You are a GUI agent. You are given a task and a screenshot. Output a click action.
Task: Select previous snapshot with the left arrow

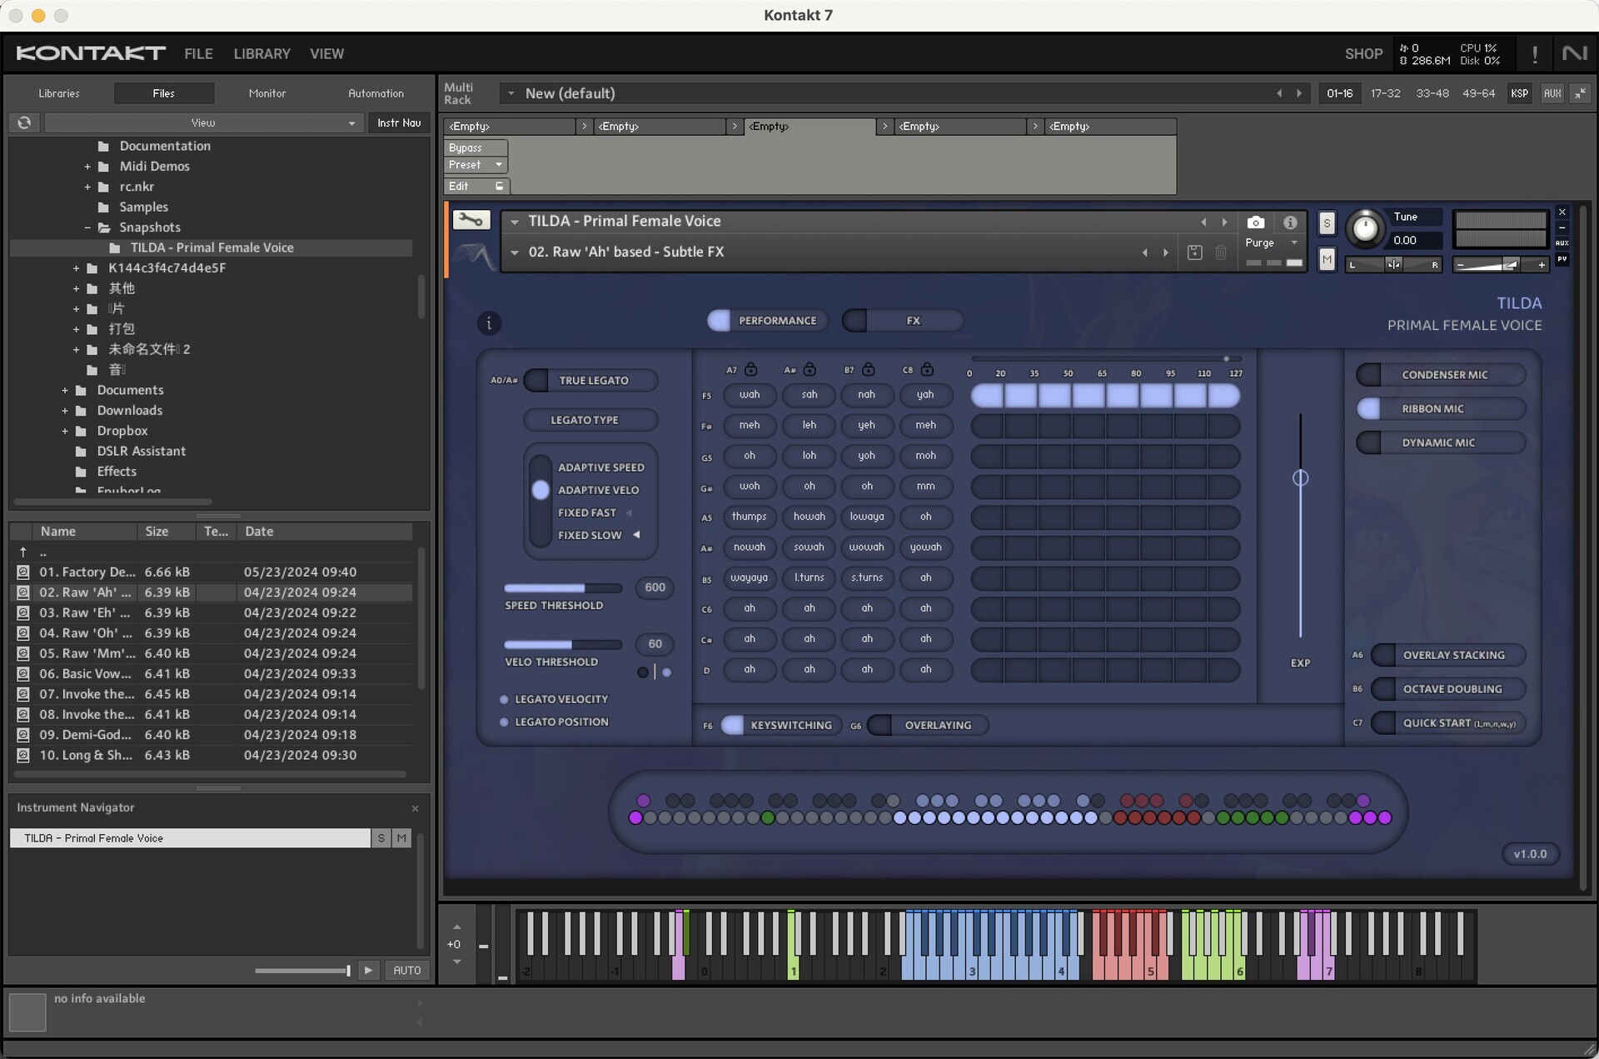coord(1144,252)
